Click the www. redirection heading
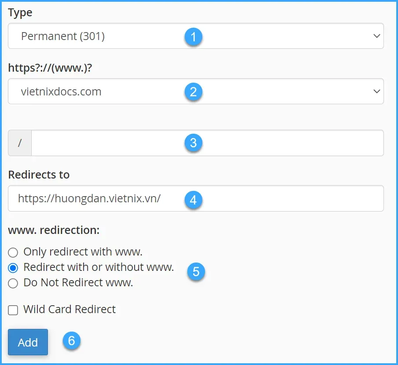Image resolution: width=398 pixels, height=365 pixels. tap(54, 230)
